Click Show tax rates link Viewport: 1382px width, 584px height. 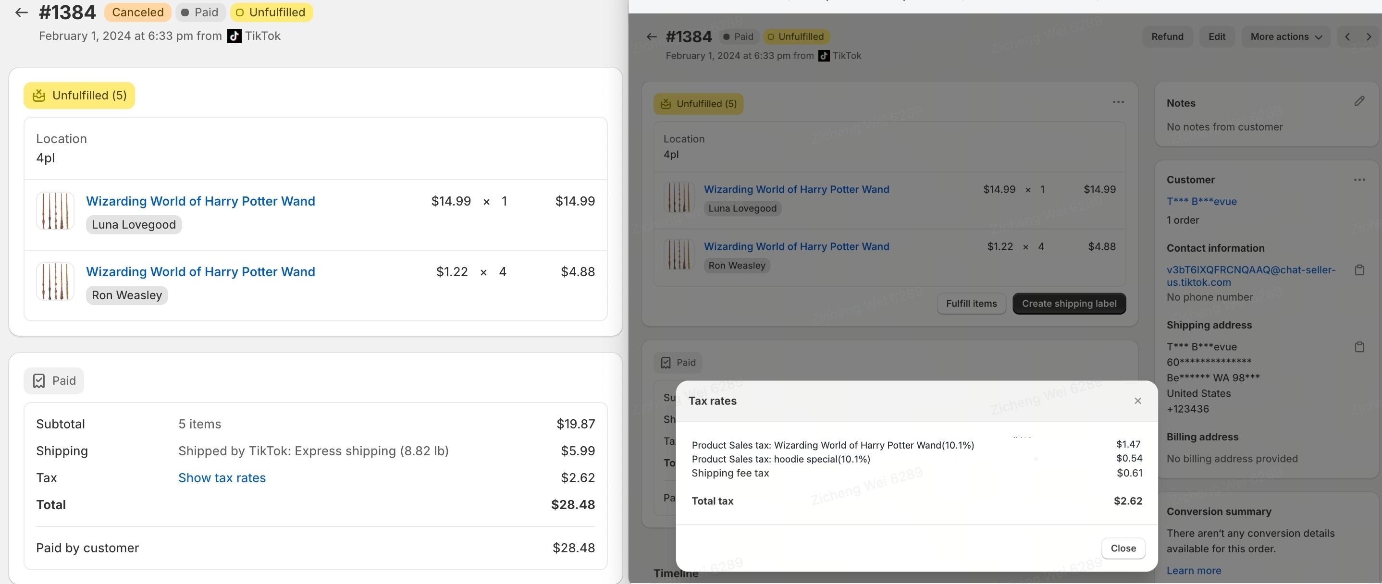222,478
